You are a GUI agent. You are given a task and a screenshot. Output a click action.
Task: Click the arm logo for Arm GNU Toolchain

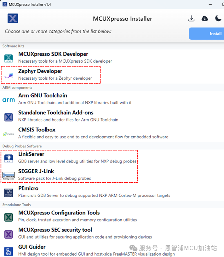pyautogui.click(x=8, y=100)
